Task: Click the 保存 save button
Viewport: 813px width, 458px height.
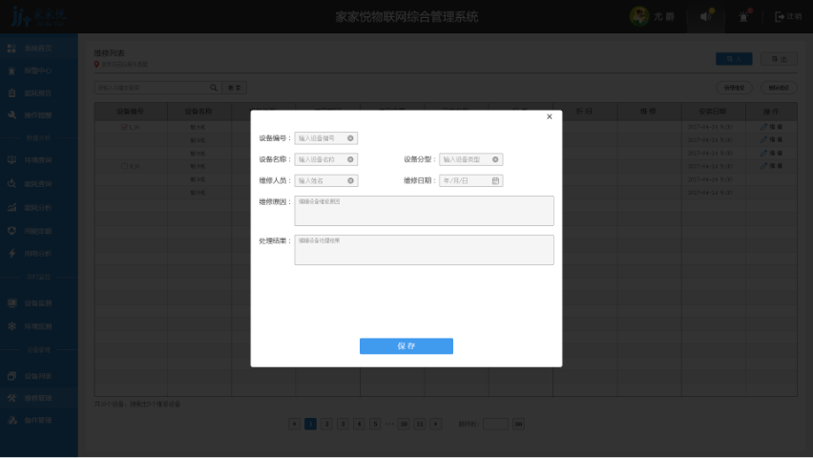Action: 406,346
